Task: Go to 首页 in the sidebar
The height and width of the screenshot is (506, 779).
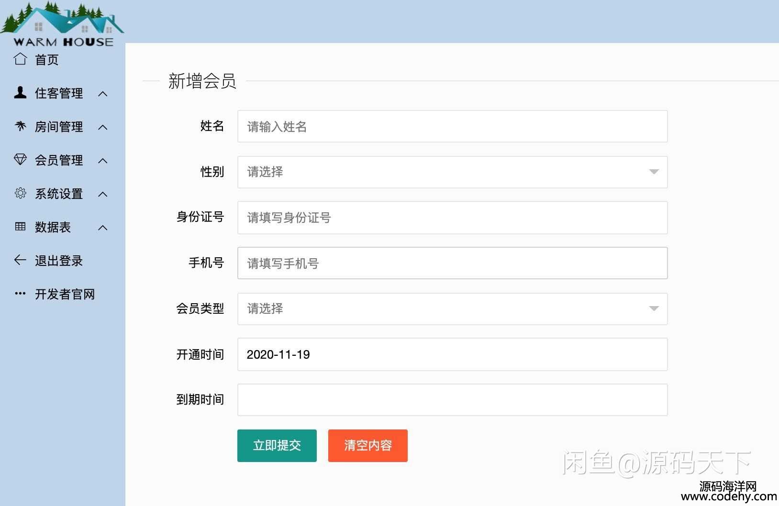Action: click(46, 60)
